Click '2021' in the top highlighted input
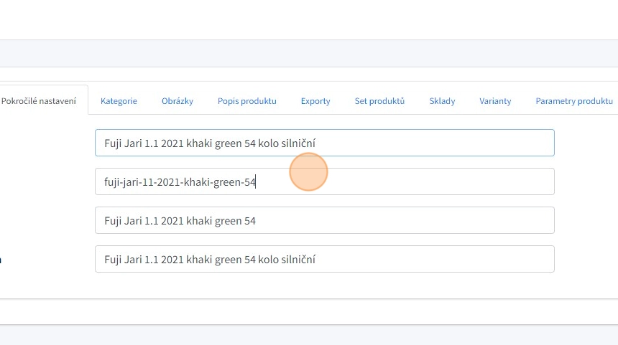Image resolution: width=618 pixels, height=345 pixels. click(172, 143)
